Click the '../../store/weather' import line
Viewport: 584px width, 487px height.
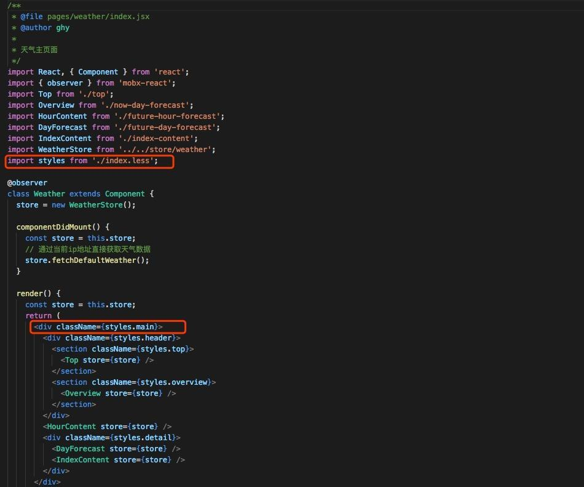(112, 150)
